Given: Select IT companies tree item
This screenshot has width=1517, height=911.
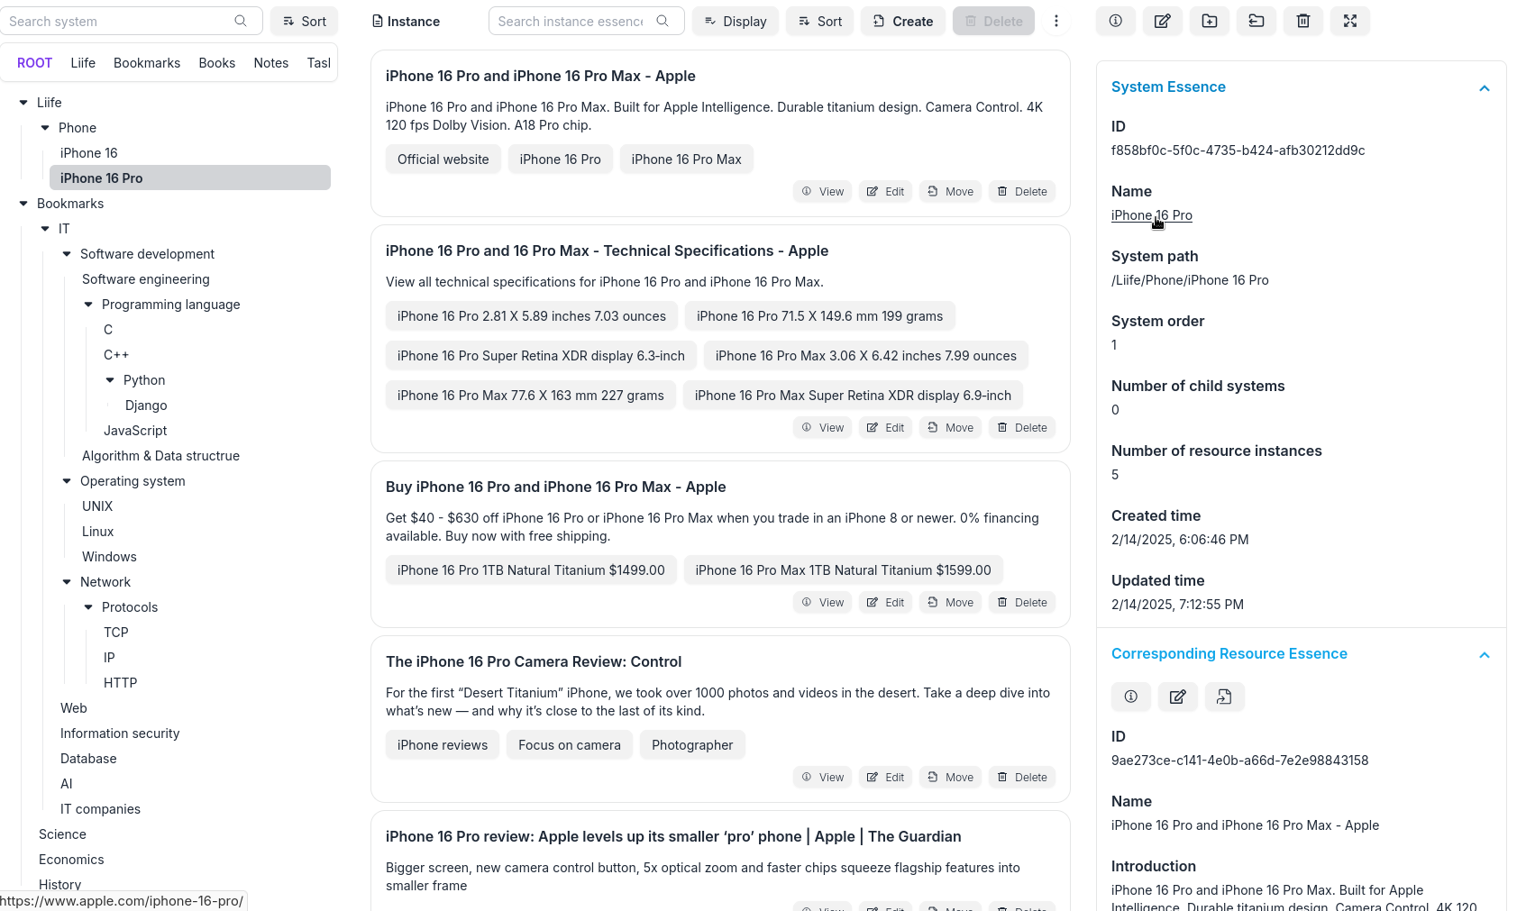Looking at the screenshot, I should [100, 809].
